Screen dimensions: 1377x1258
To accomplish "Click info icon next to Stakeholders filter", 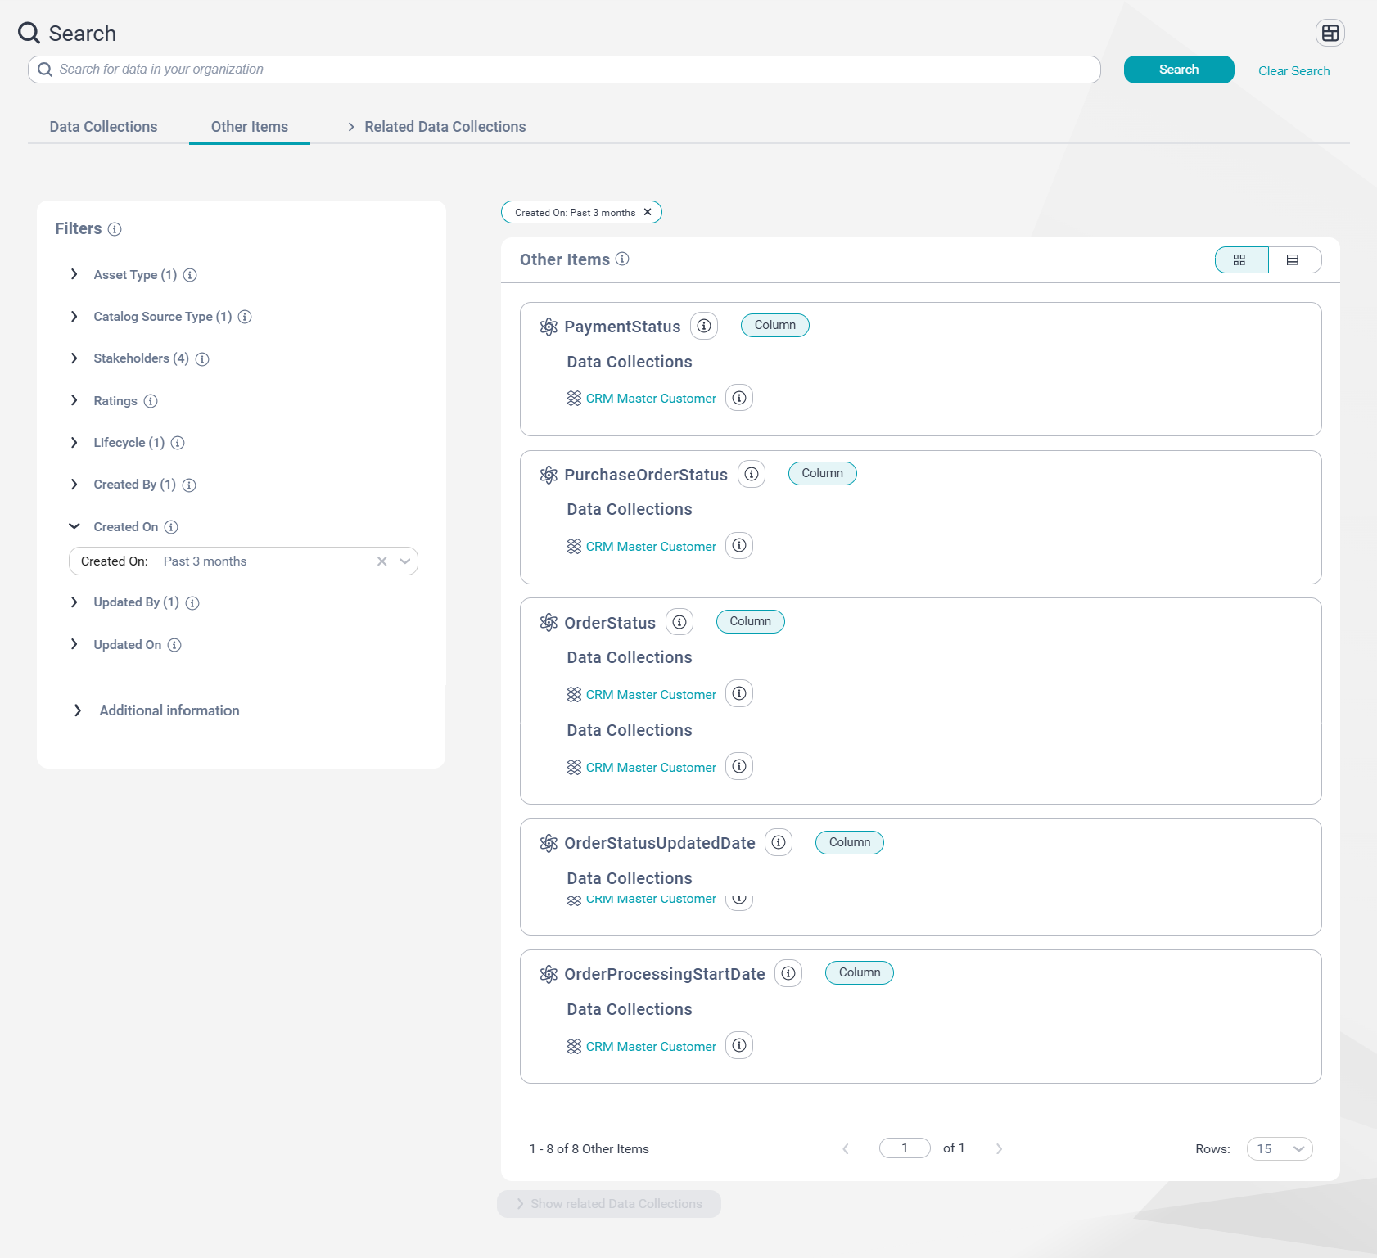I will click(x=202, y=359).
